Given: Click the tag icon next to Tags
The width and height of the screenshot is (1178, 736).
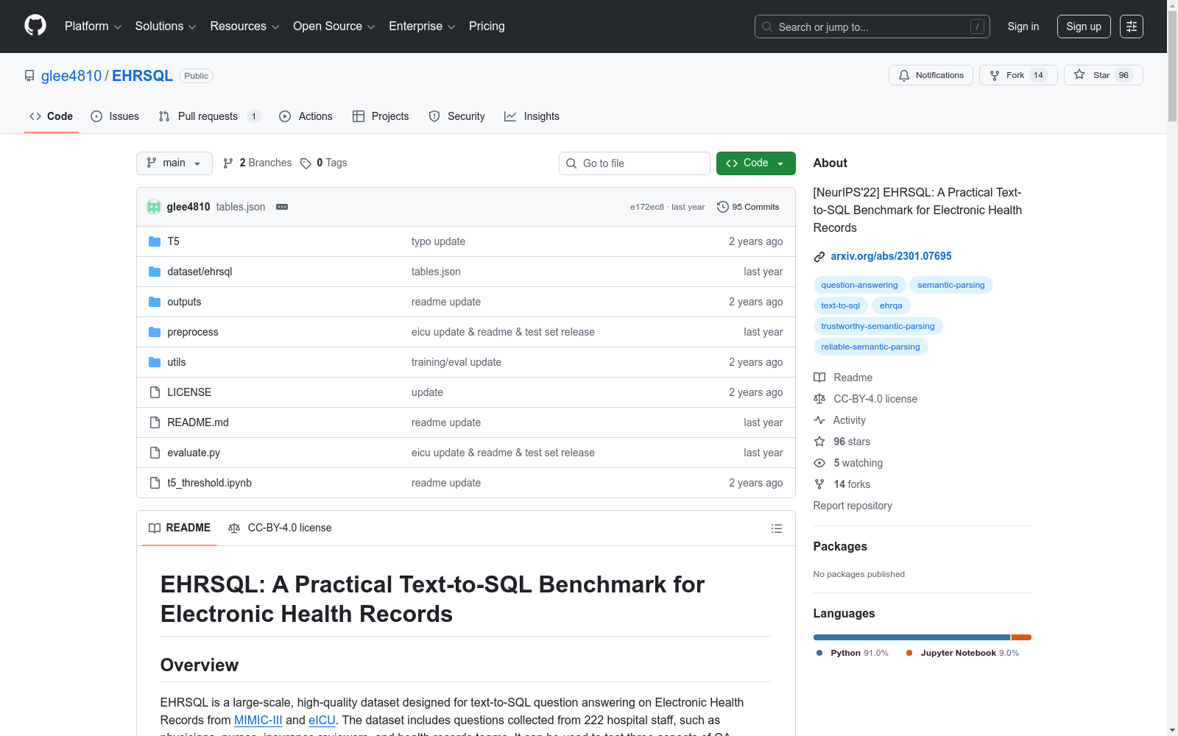Looking at the screenshot, I should coord(306,163).
